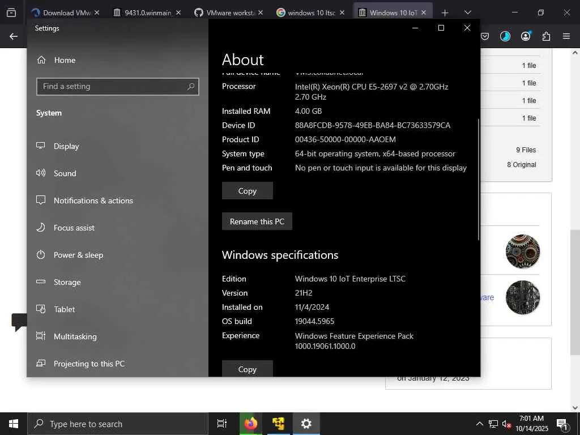Open the Windows Start menu

point(14,424)
